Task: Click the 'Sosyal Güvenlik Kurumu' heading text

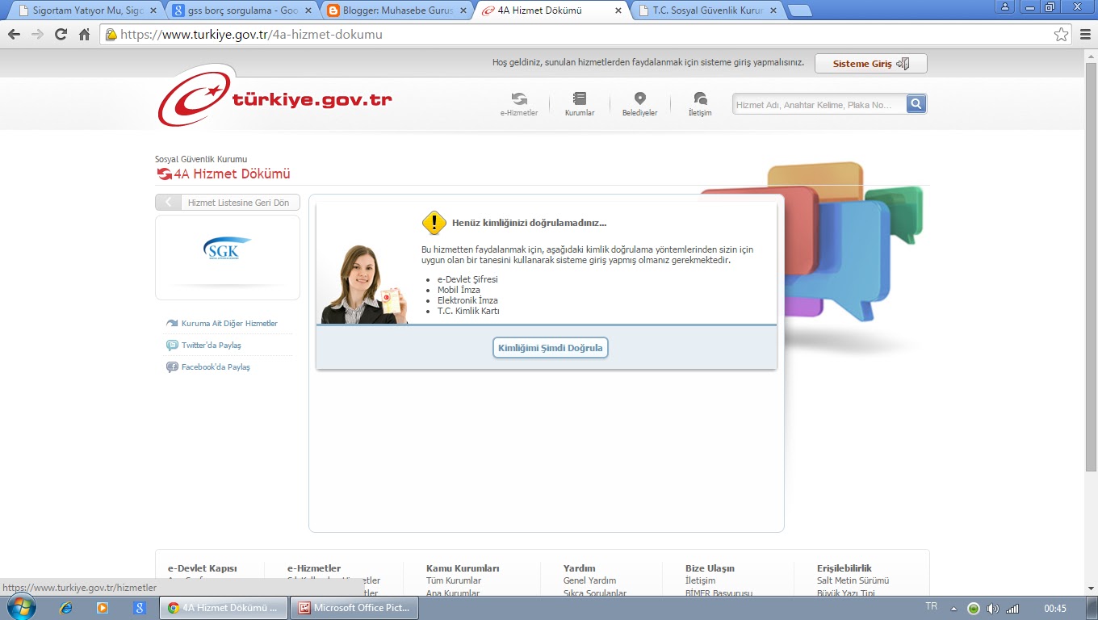Action: (201, 159)
